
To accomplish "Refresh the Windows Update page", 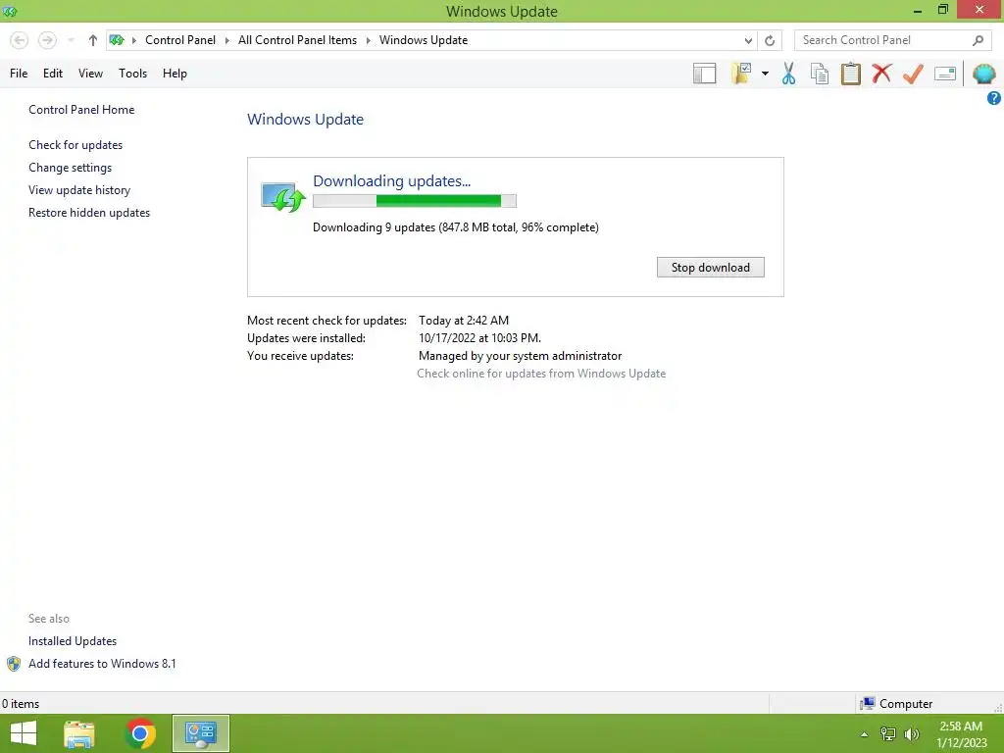I will 770,40.
